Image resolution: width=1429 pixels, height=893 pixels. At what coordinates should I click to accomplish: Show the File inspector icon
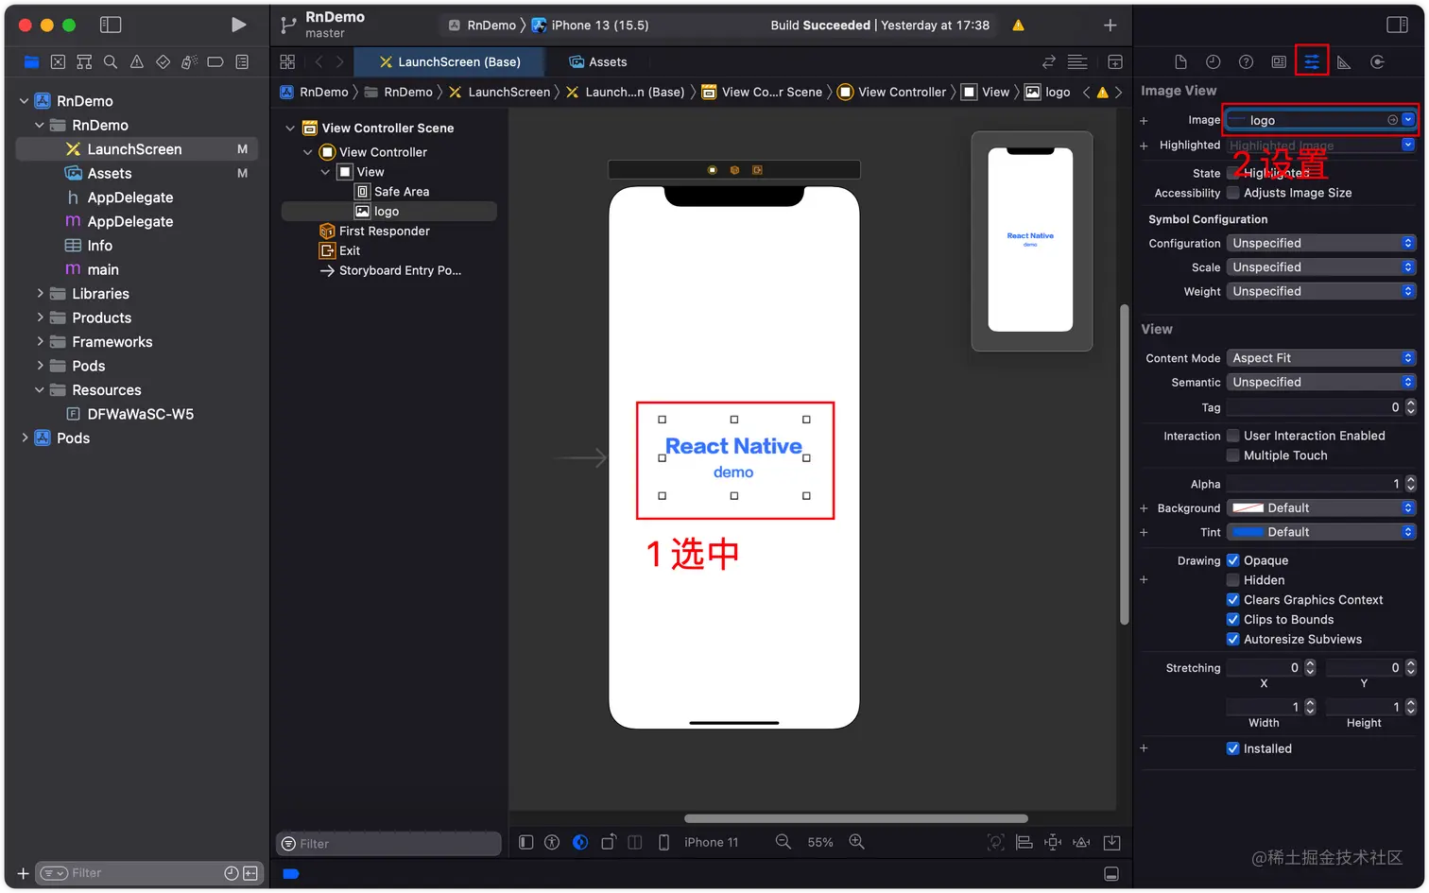tap(1180, 62)
